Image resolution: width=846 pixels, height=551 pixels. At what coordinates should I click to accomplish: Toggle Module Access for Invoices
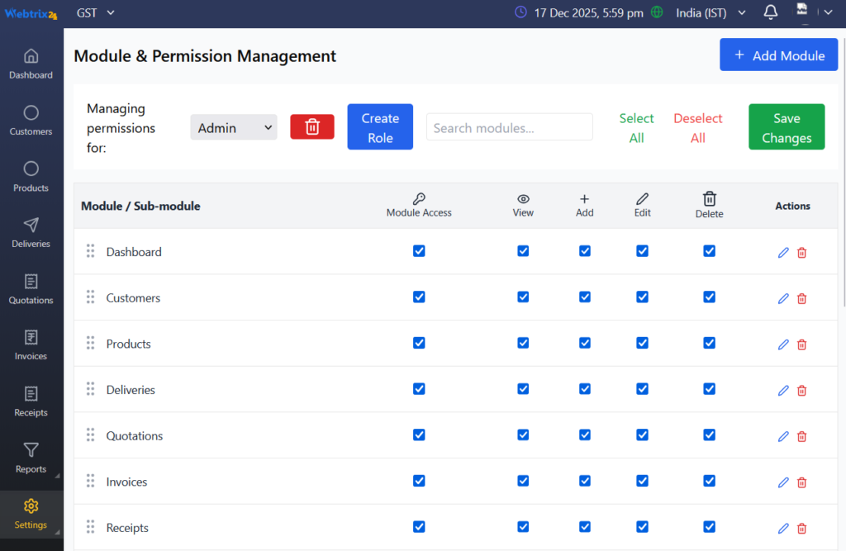[419, 480]
